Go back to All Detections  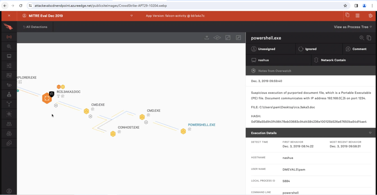pos(35,27)
